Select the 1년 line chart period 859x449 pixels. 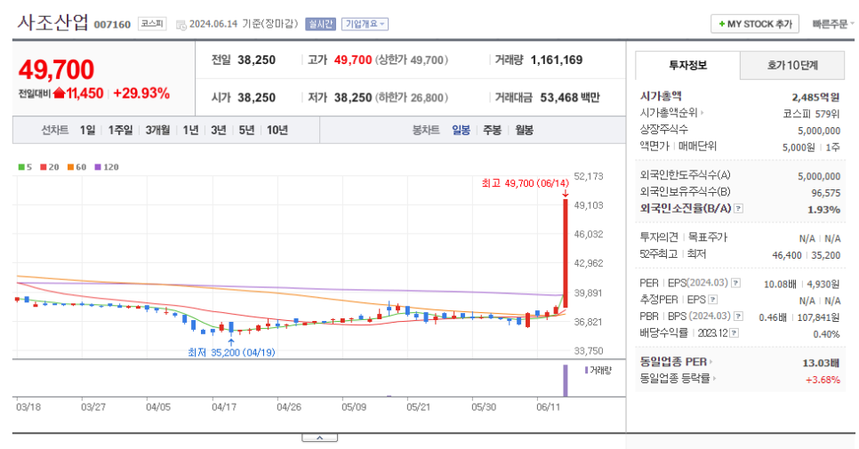pos(190,131)
